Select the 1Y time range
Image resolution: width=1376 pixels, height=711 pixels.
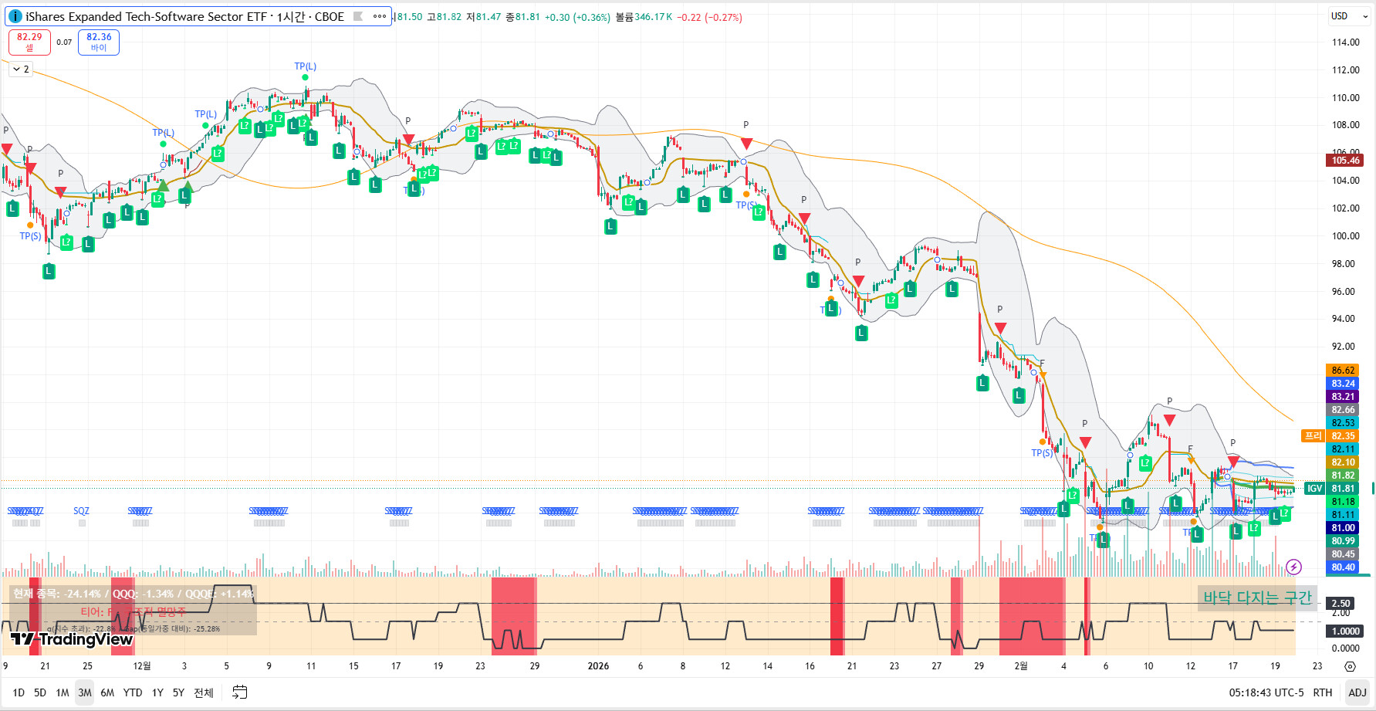[x=157, y=692]
